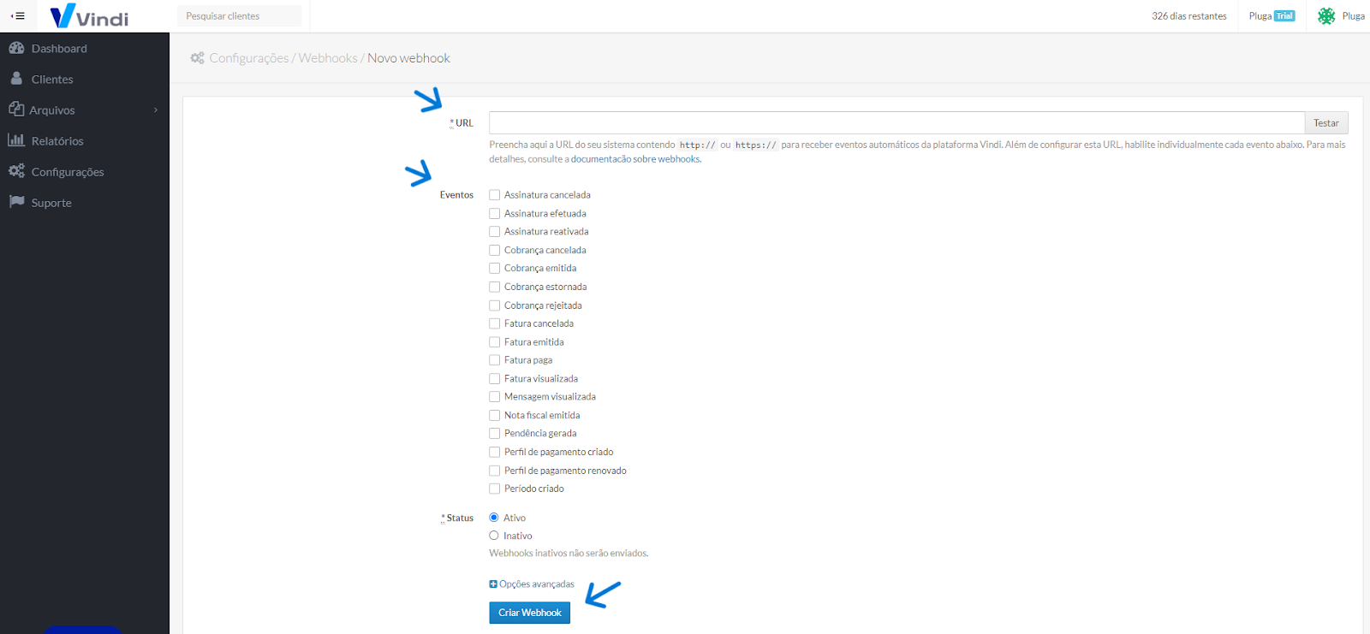
Task: Open the documentação sobre webhooks link
Action: (635, 159)
